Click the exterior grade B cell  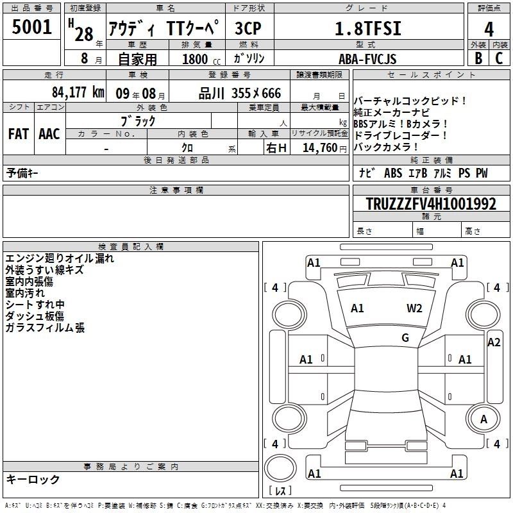(x=478, y=58)
